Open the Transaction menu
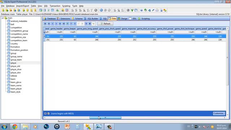Viewport: 231px width, 130px height. (x=55, y=6)
